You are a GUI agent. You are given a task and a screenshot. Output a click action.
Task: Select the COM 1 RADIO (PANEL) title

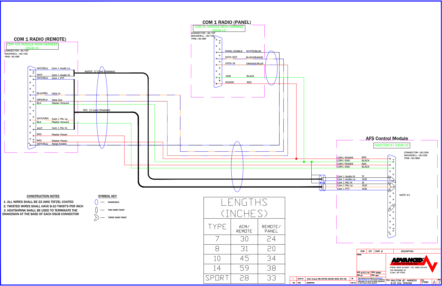[x=227, y=22]
